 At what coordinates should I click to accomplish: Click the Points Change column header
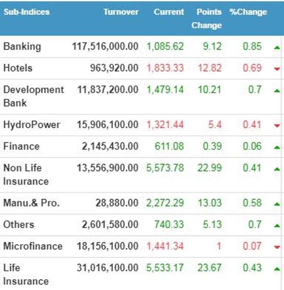(207, 19)
